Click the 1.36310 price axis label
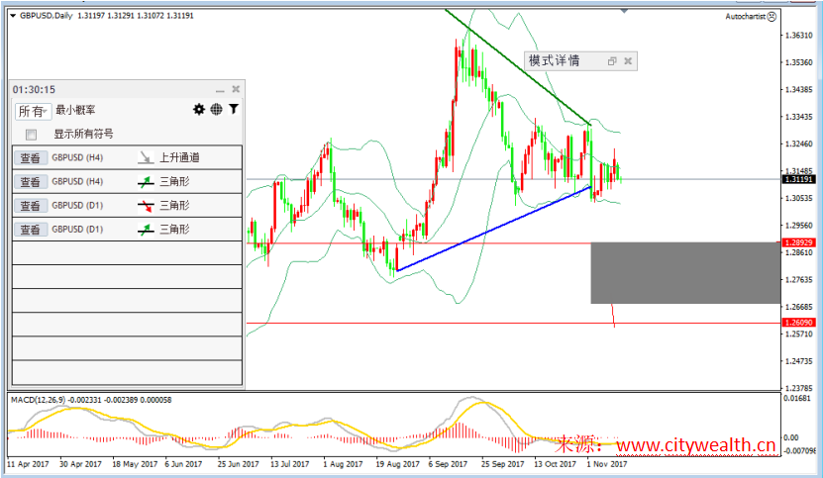The image size is (823, 478). pos(799,36)
